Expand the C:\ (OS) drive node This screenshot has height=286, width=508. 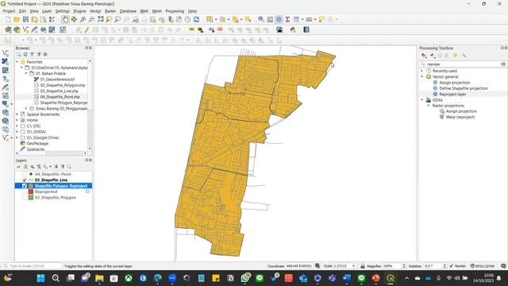click(x=17, y=126)
